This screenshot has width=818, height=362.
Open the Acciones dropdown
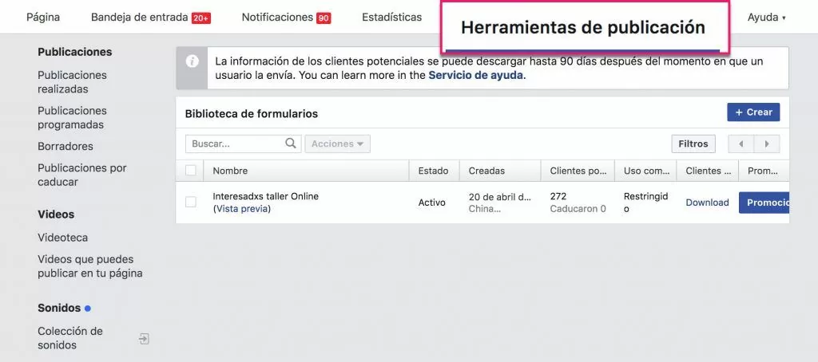[x=338, y=144]
